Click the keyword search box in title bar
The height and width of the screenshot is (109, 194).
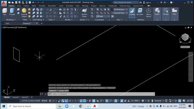(x=126, y=2)
